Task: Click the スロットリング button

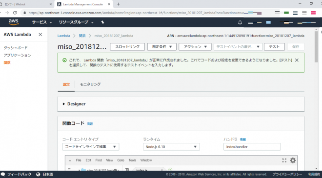Action: tap(127, 47)
